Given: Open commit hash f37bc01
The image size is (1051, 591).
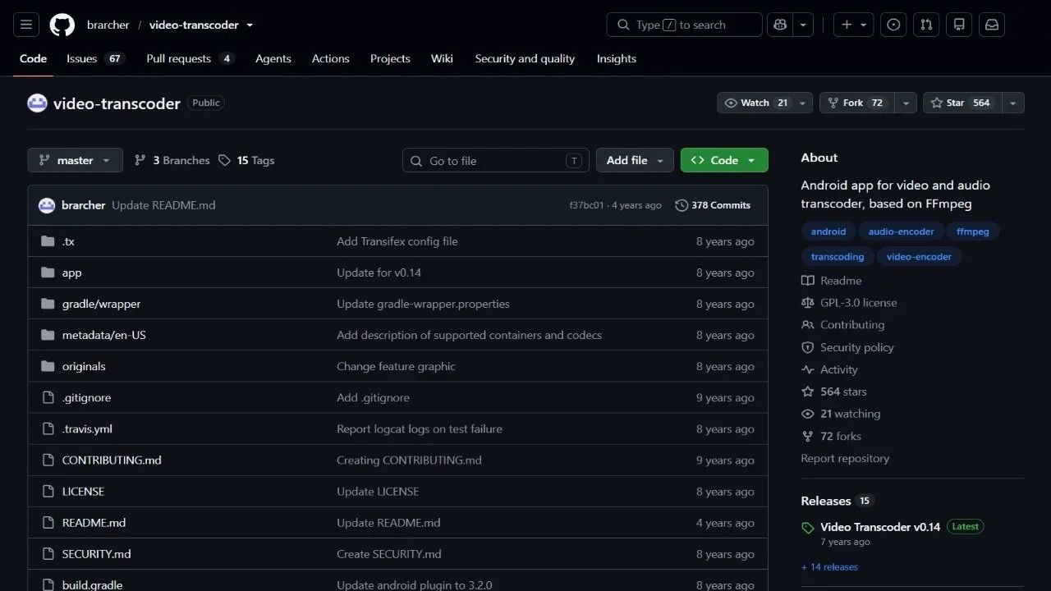Looking at the screenshot, I should pyautogui.click(x=586, y=205).
